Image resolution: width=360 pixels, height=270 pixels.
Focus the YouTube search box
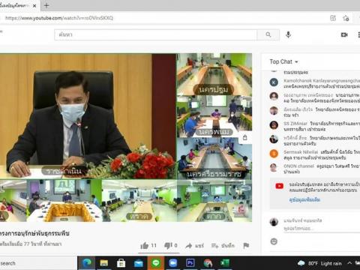pos(155,34)
